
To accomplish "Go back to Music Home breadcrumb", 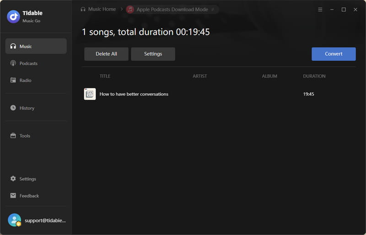I will (98, 9).
